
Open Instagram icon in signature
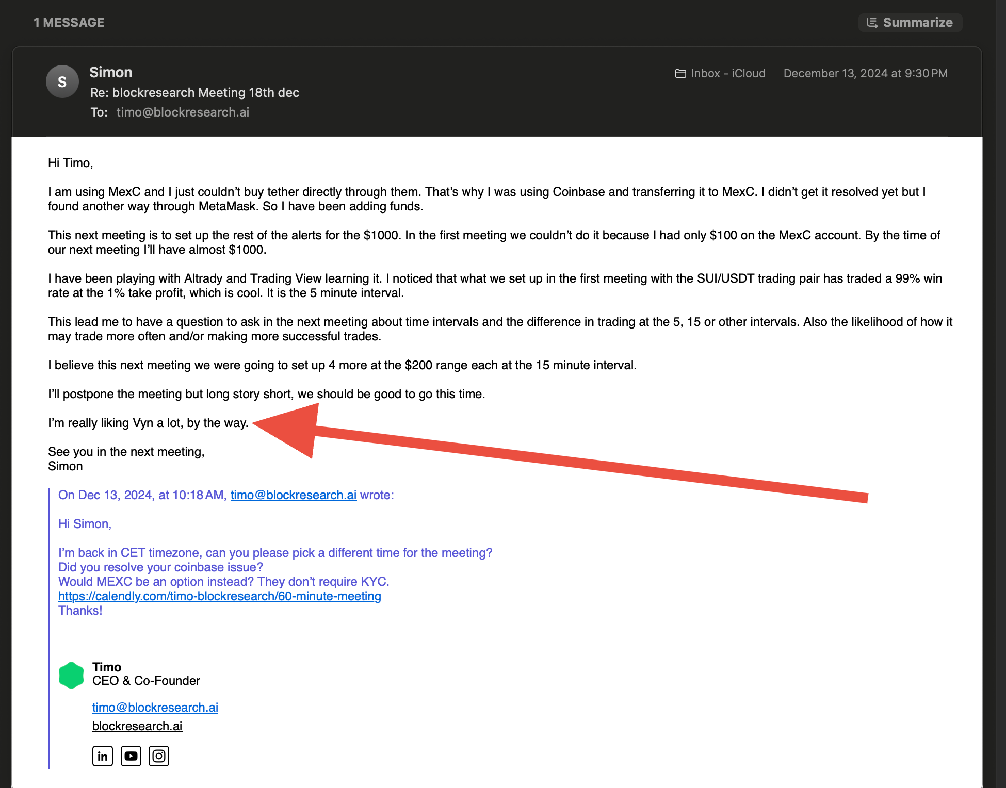(x=159, y=756)
